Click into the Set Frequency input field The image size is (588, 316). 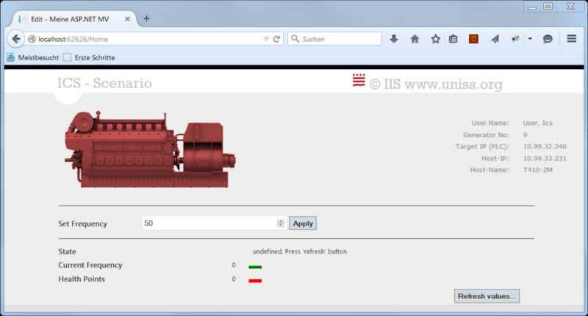[x=209, y=223]
